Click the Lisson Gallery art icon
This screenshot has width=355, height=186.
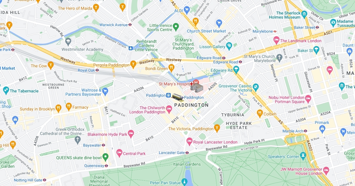[x=229, y=46]
